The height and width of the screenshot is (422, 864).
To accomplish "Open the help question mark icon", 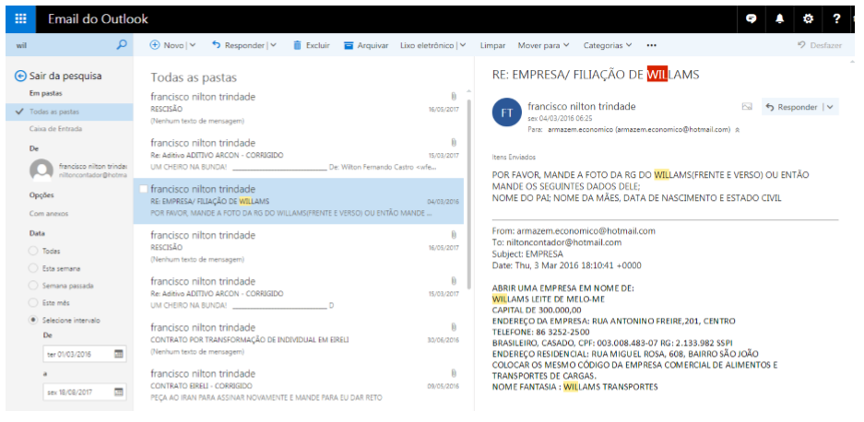I will coord(836,19).
